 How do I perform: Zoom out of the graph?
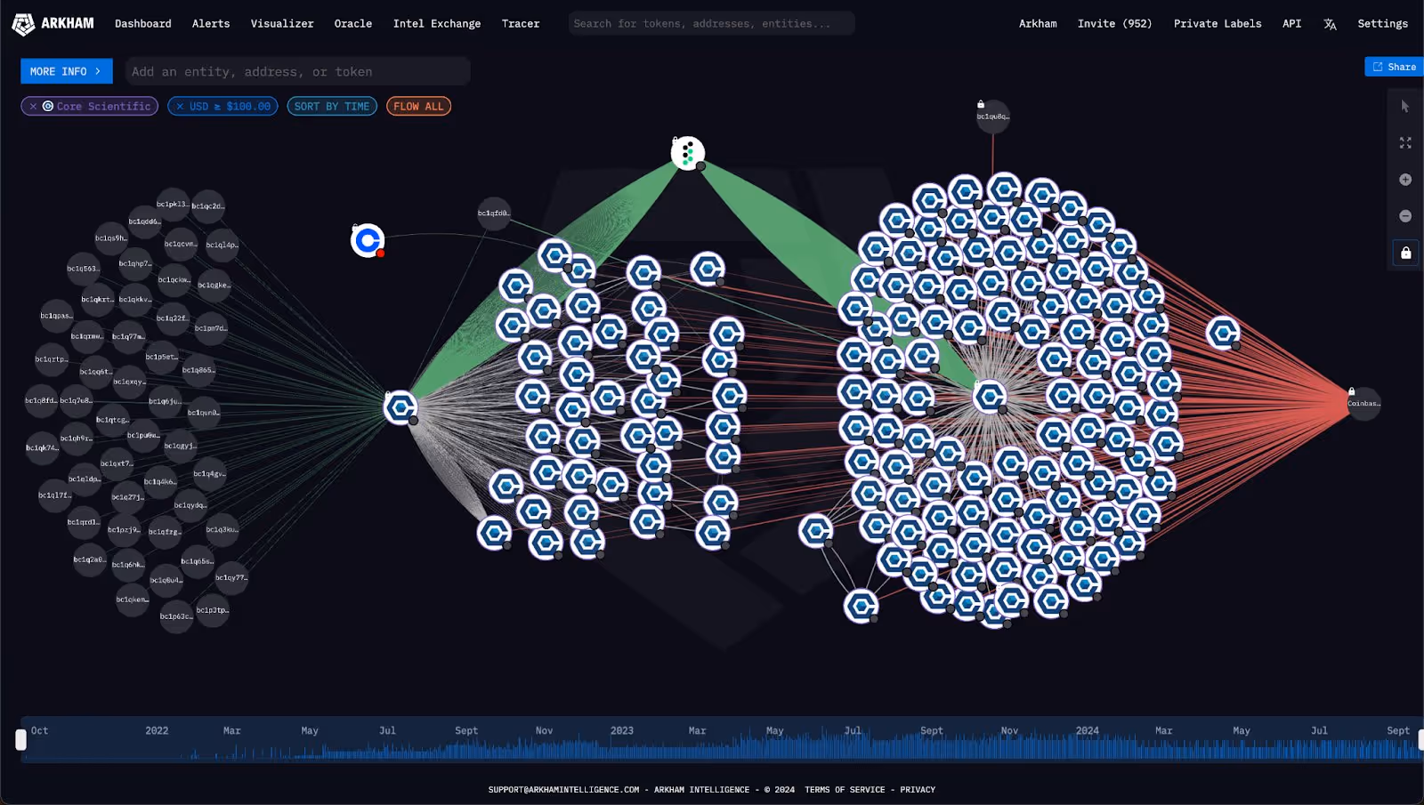(1405, 216)
